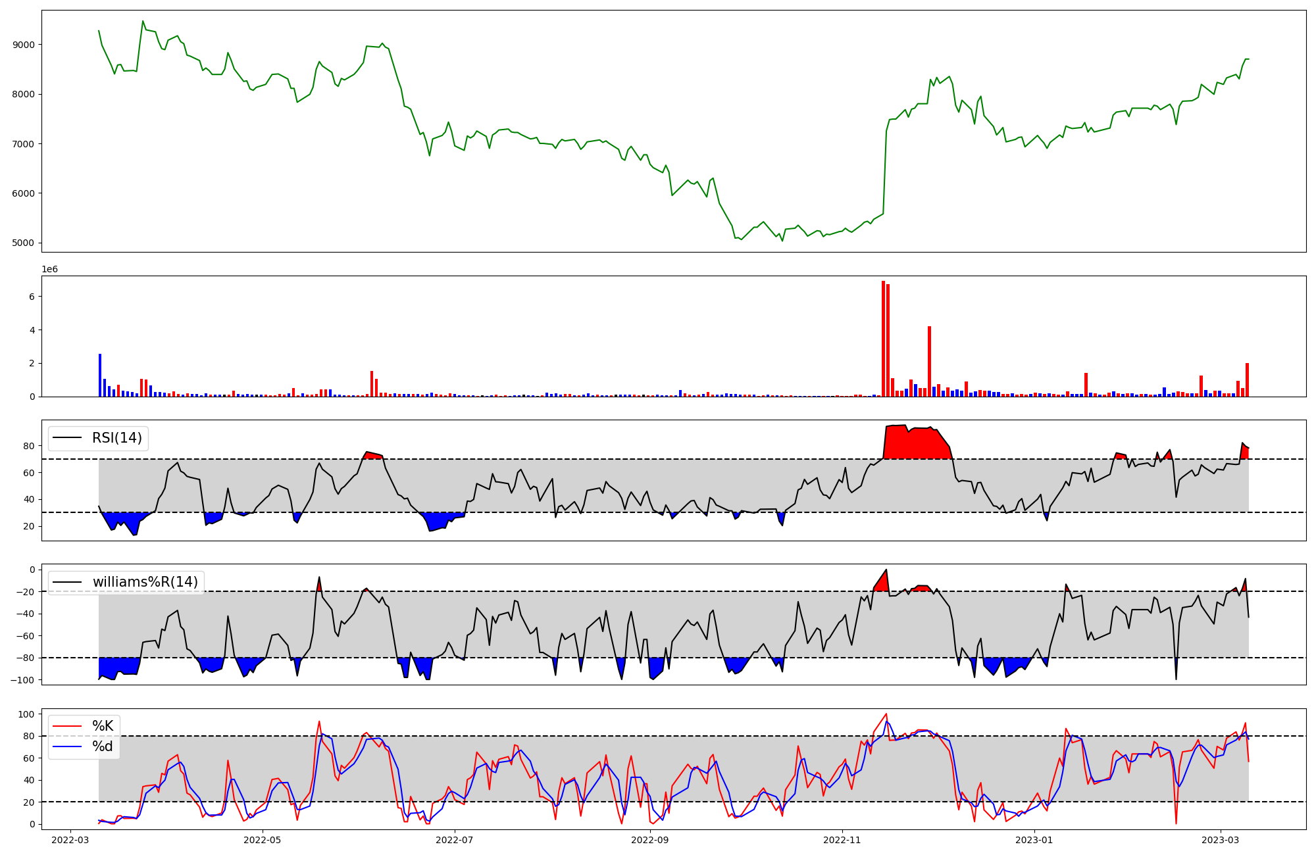Screen dimensions: 1316x855
Task: Click the 2022-11 x-axis date label
Action: point(843,840)
